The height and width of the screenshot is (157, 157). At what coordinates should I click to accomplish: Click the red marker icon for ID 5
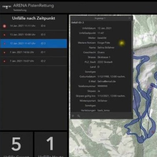4,35
